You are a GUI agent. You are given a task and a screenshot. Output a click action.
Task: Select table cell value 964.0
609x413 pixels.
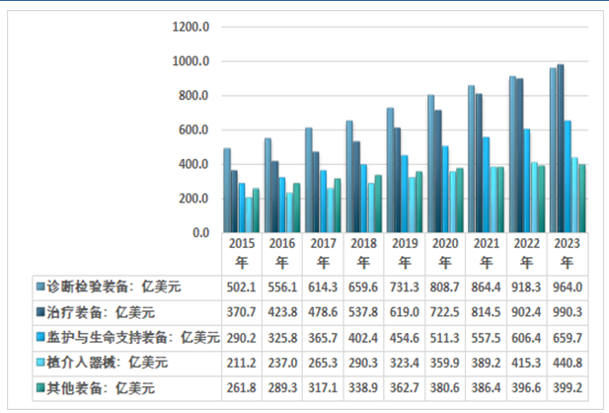(568, 288)
